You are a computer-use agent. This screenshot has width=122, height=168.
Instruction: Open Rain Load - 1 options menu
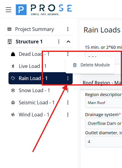[x=68, y=78]
